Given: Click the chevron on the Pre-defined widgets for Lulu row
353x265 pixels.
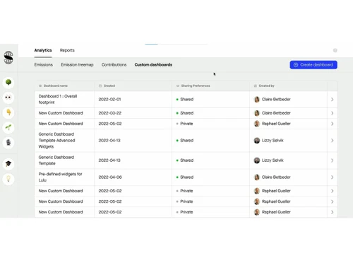Looking at the screenshot, I should pos(333,177).
